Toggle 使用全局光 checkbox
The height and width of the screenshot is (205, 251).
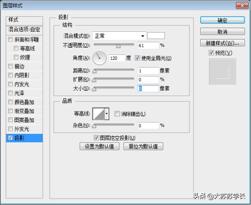(137, 58)
